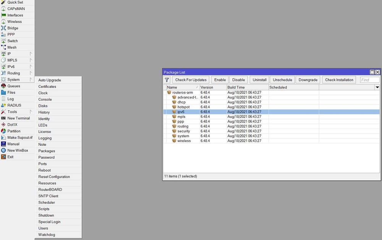Select the routeros-arm package icon
382x240 pixels.
(169, 92)
